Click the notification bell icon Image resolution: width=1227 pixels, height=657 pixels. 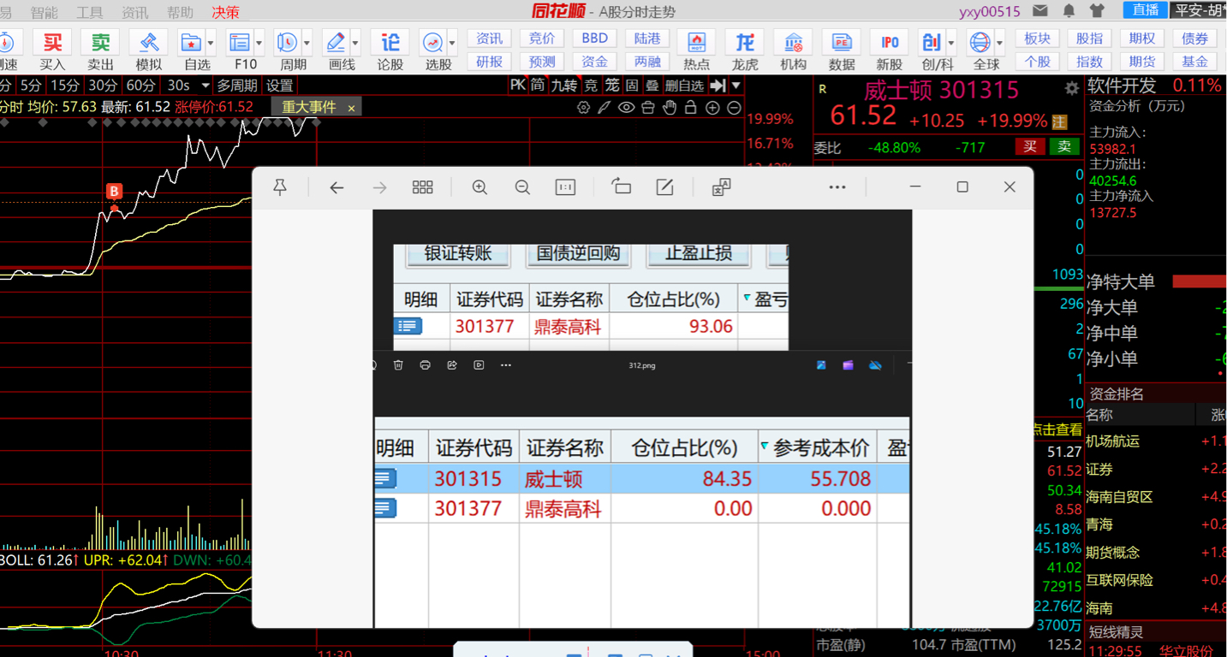click(x=1069, y=11)
